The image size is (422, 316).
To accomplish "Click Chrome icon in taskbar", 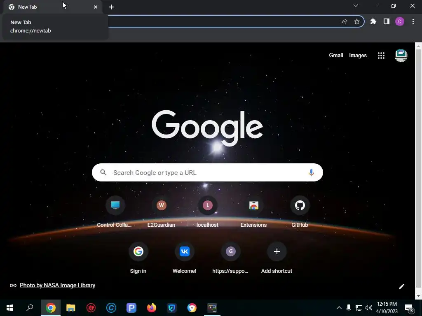I will coord(51,308).
